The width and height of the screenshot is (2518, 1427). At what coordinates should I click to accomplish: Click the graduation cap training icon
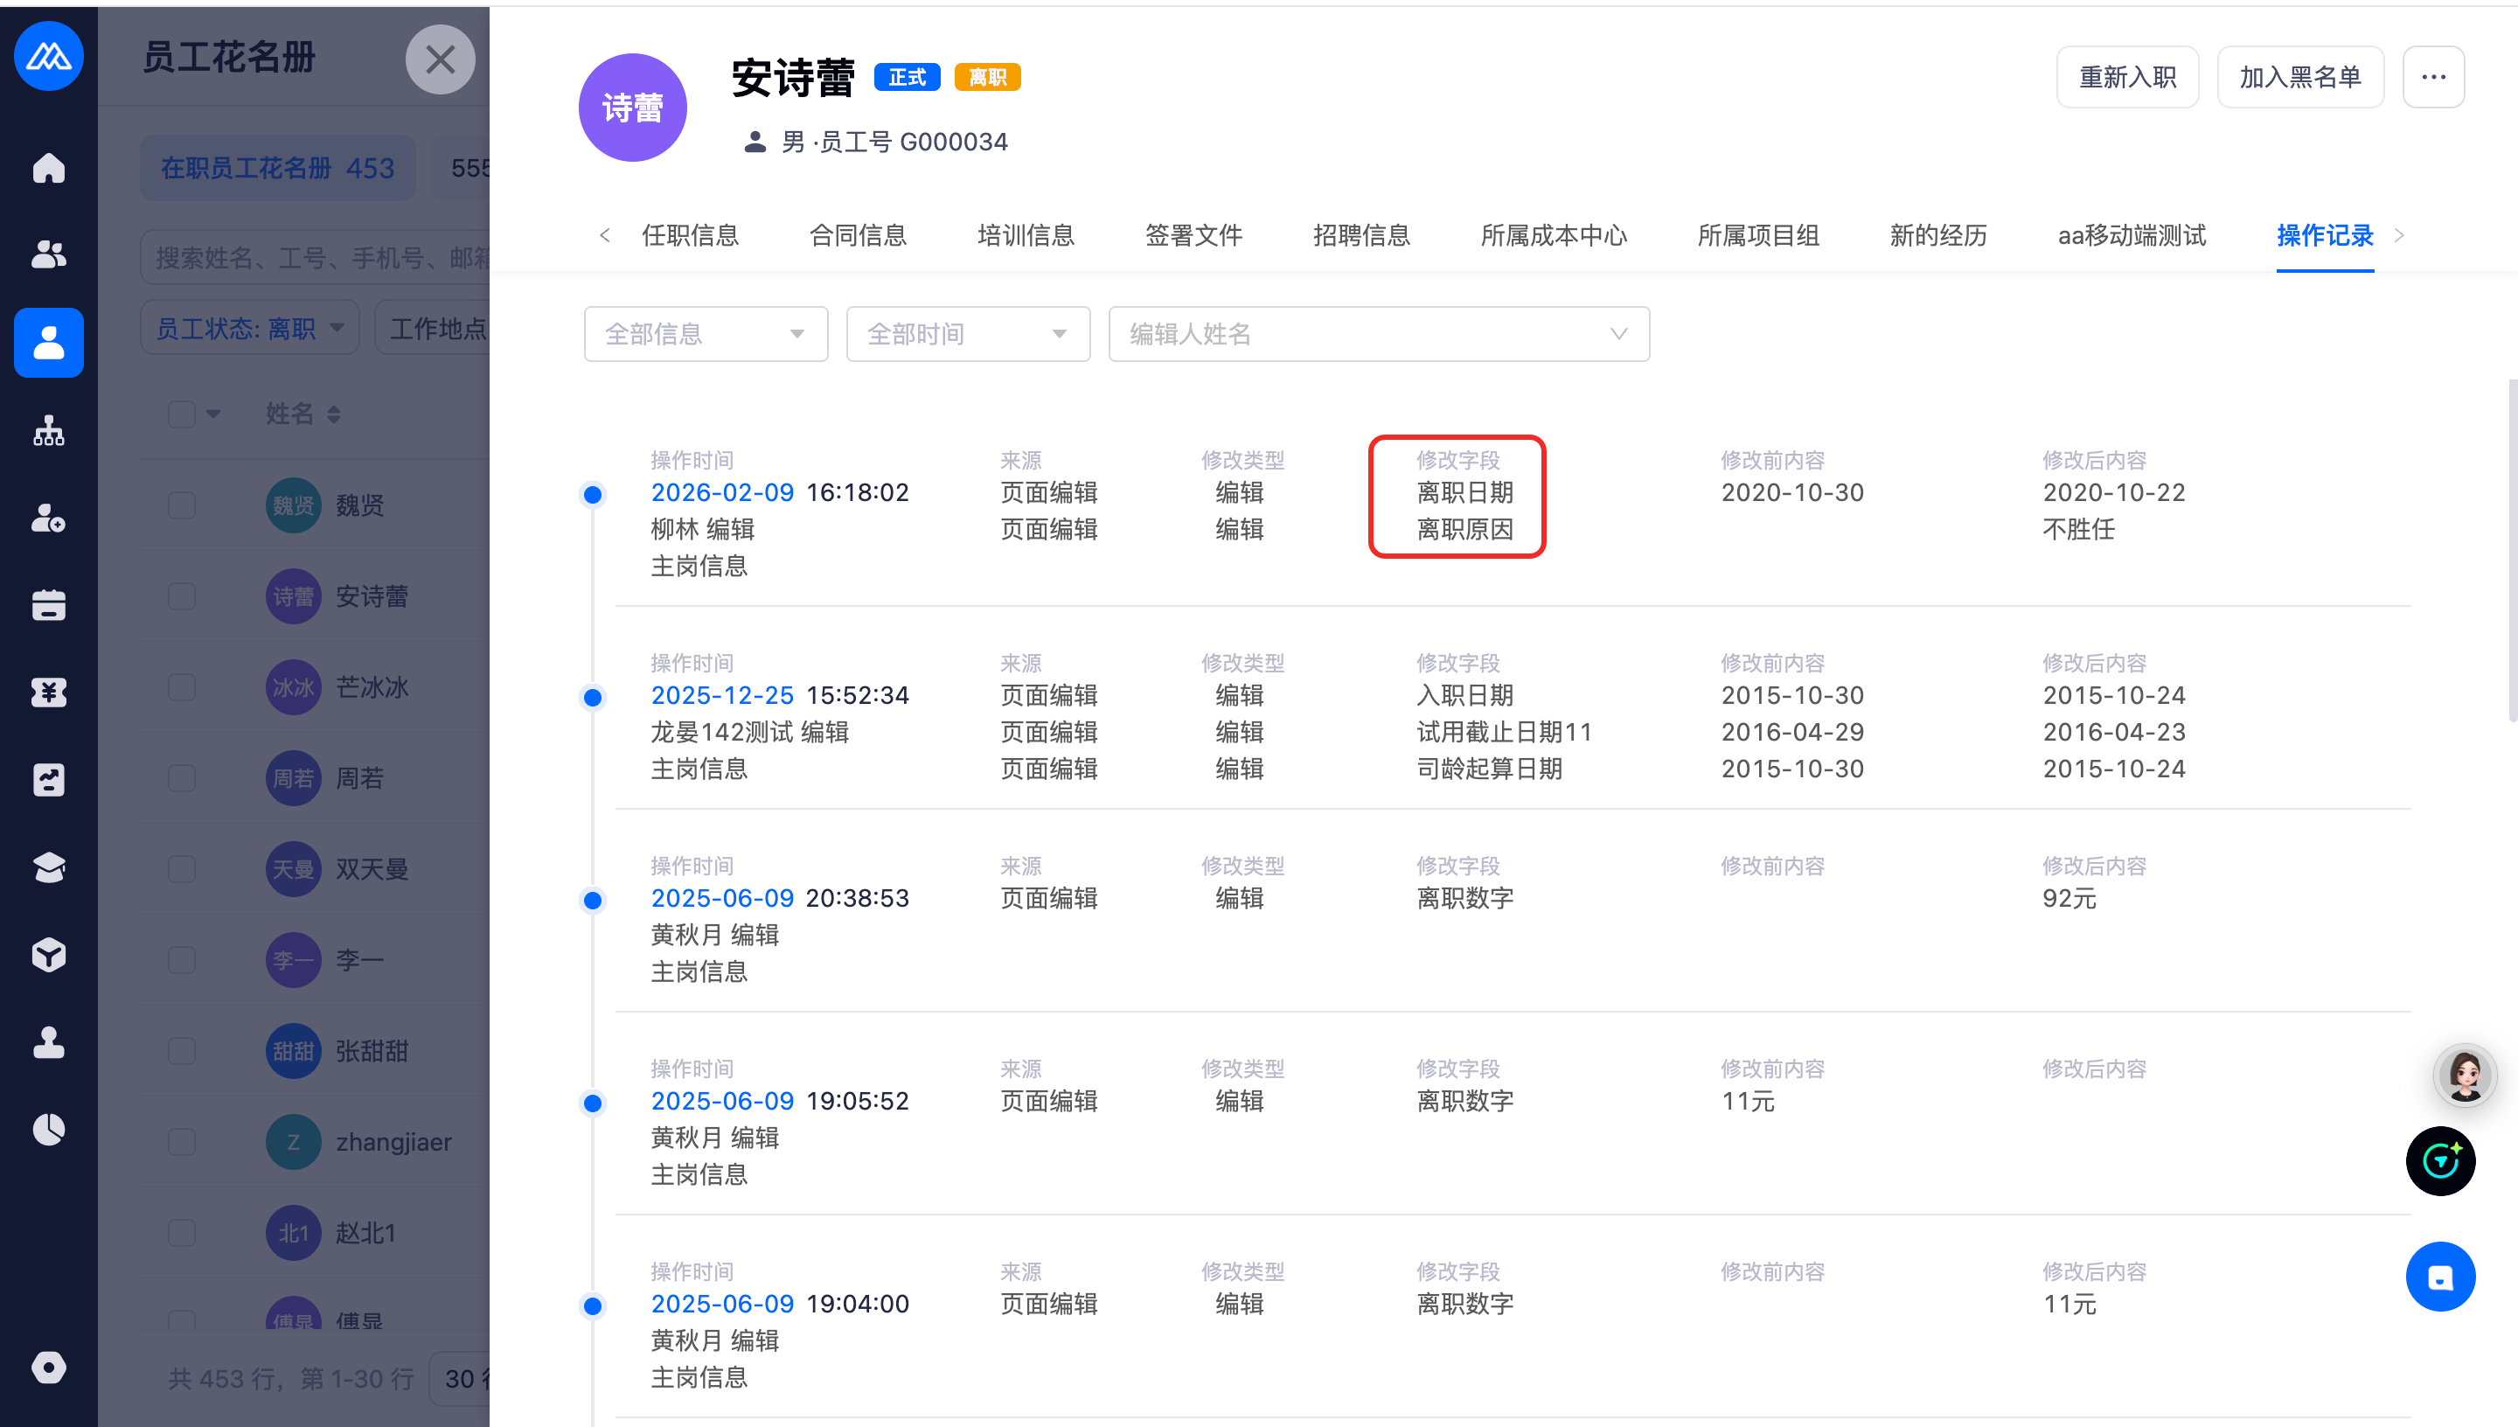[x=48, y=867]
